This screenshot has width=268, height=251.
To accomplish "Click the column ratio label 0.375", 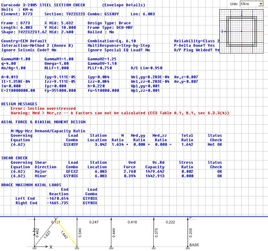I will (x=156, y=233).
